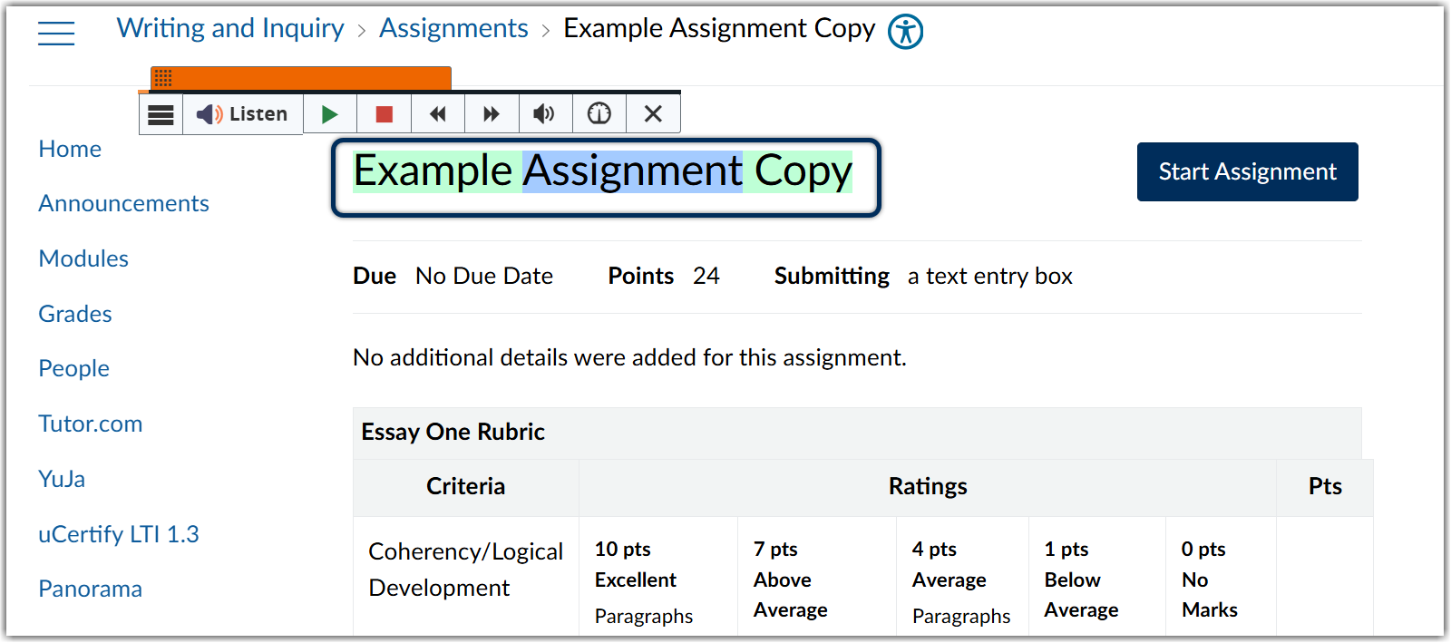Viewport: 1451px width, 643px height.
Task: Open Panorama in the course navigation
Action: [x=90, y=589]
